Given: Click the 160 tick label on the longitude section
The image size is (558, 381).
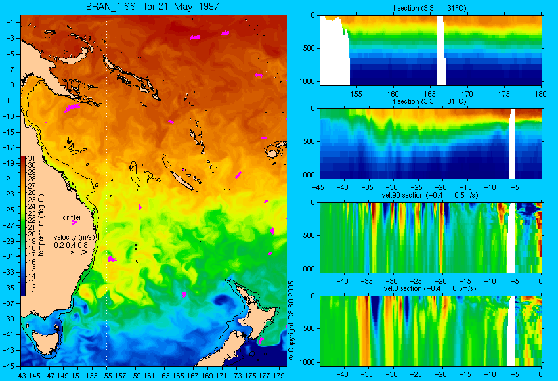Looking at the screenshot, I should [393, 94].
